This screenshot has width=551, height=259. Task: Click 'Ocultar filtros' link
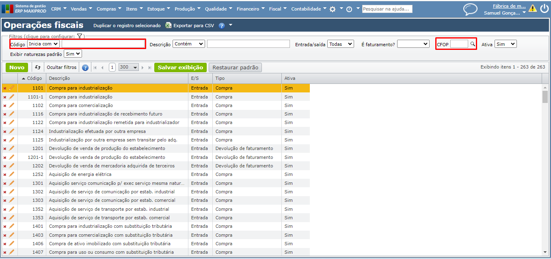point(61,68)
